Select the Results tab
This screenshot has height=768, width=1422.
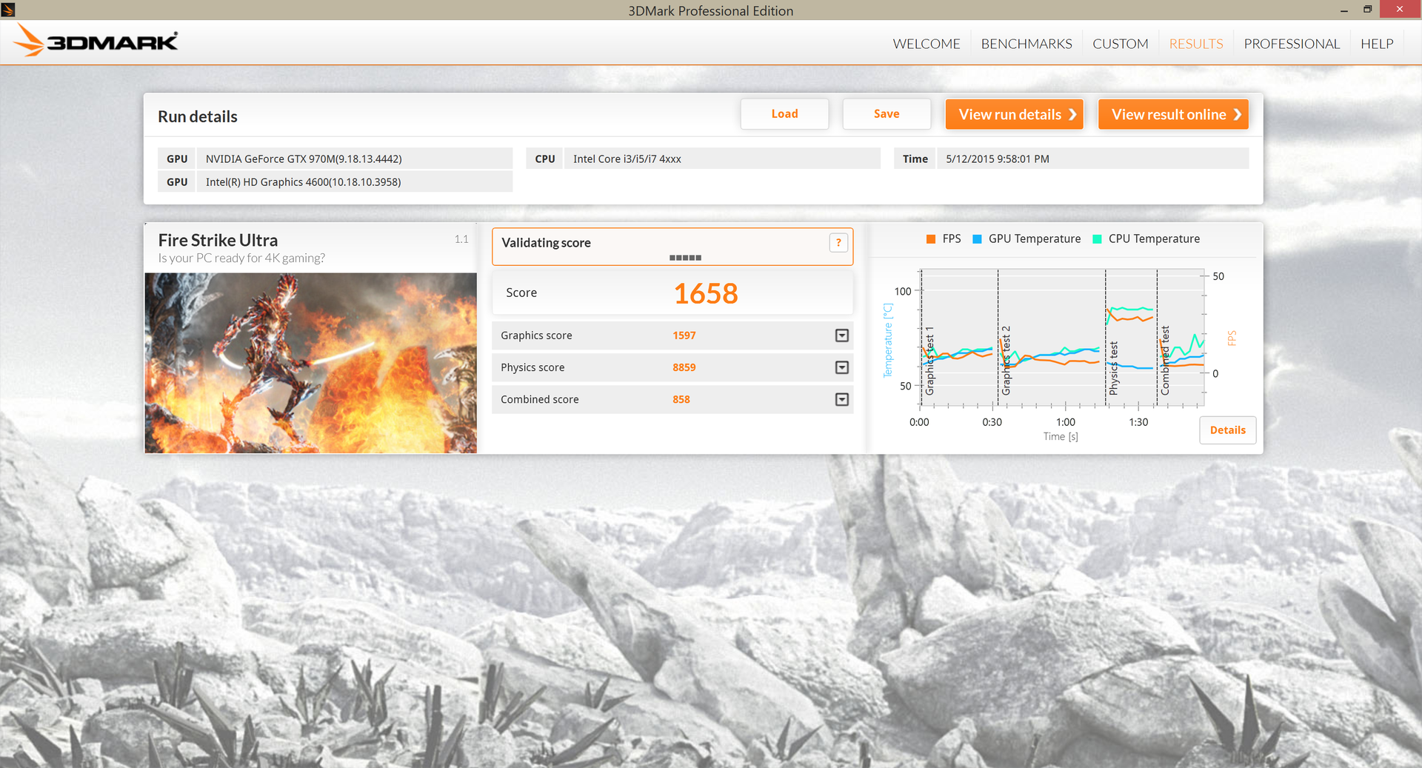1195,44
